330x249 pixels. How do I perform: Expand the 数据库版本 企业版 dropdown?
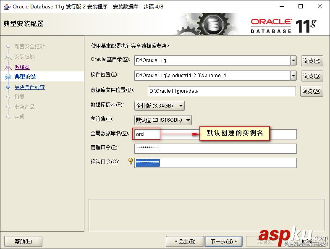160,106
